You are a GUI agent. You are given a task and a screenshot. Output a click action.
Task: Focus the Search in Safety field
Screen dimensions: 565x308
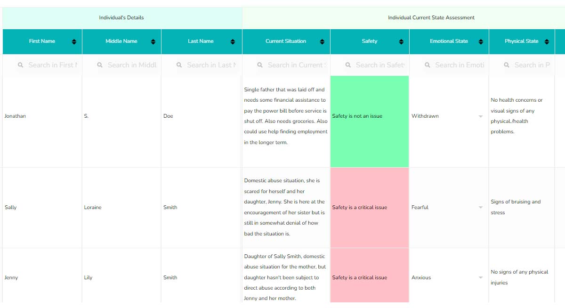[379, 65]
